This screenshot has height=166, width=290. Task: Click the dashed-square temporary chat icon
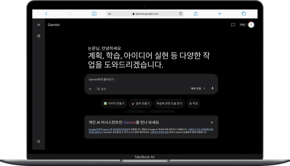tap(233, 25)
